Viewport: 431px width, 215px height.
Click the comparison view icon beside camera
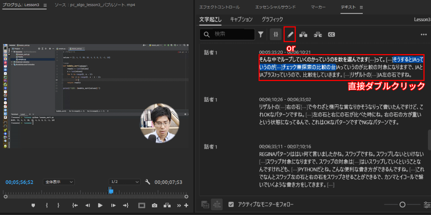click(167, 205)
